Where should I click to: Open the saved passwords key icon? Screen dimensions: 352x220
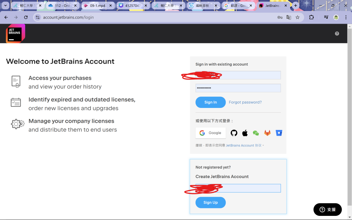(x=280, y=17)
